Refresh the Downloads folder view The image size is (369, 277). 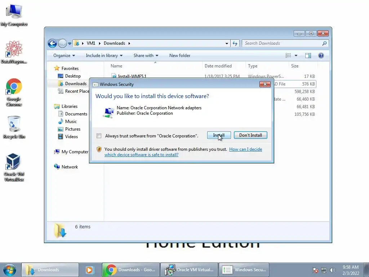[x=235, y=43]
